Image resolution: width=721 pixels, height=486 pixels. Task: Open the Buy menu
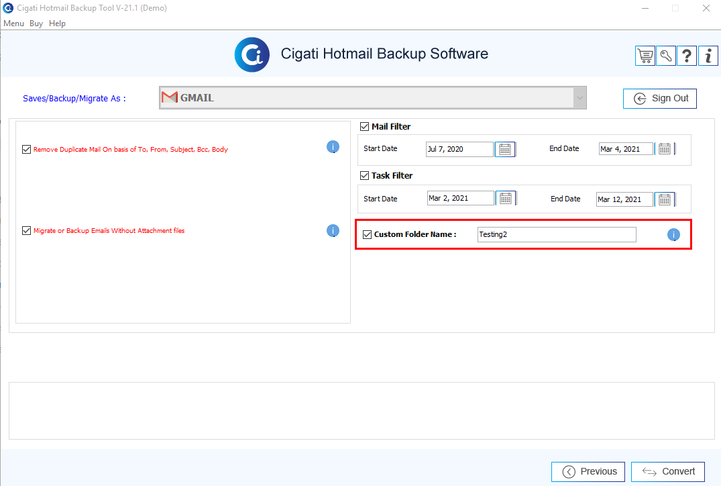click(x=36, y=23)
